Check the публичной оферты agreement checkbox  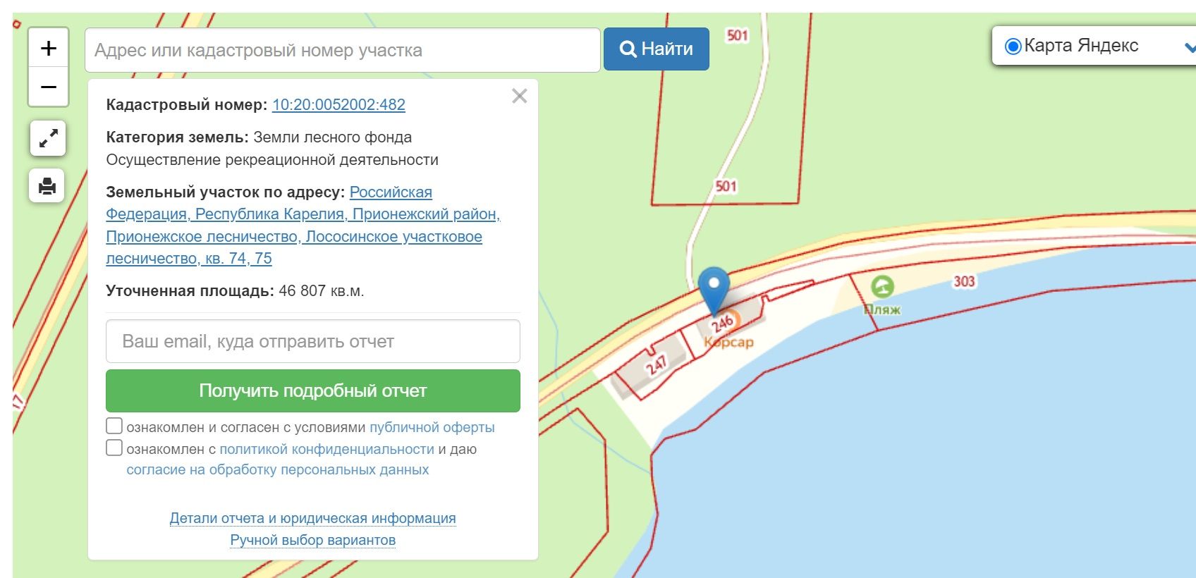pos(114,426)
